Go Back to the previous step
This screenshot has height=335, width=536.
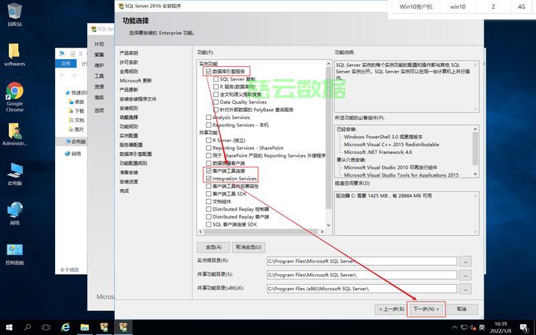coord(391,309)
